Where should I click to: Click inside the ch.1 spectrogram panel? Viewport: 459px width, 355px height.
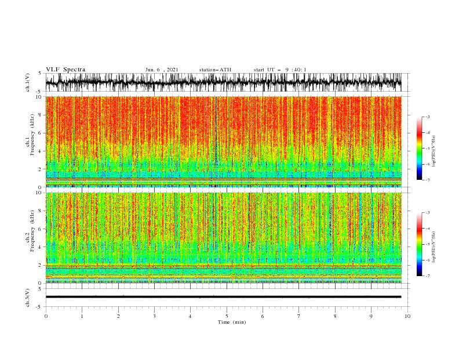click(223, 142)
